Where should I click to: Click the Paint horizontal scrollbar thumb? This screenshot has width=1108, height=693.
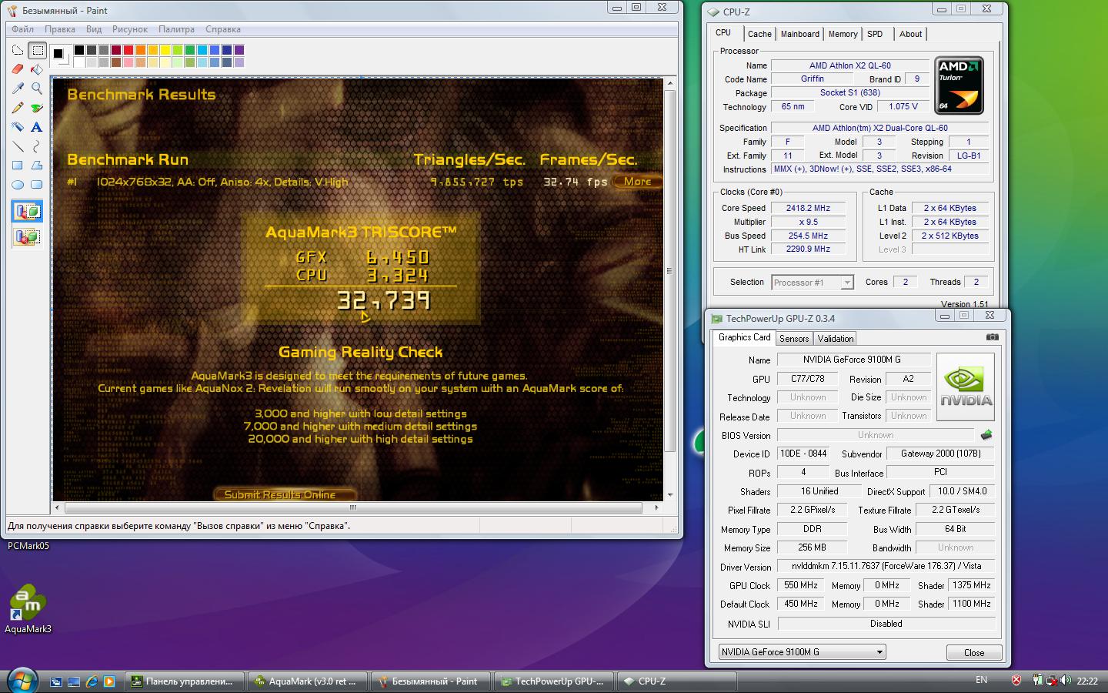point(353,508)
